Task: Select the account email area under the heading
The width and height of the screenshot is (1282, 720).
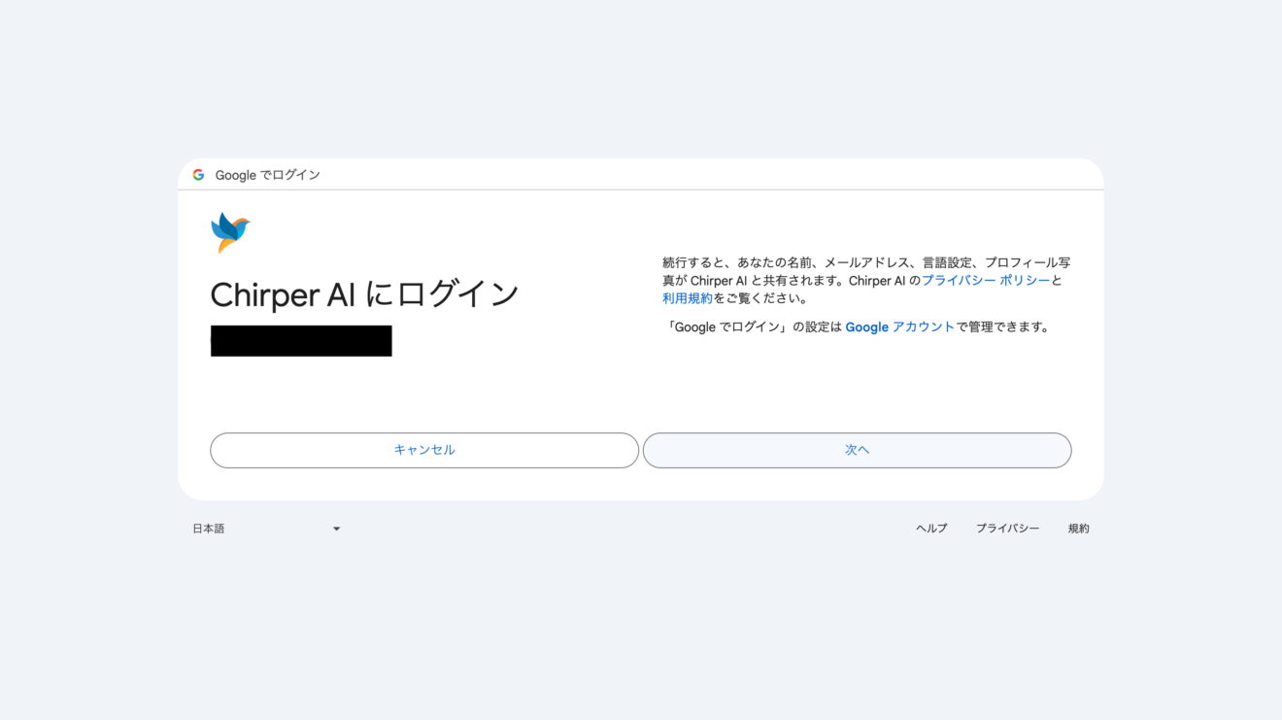Action: pyautogui.click(x=301, y=340)
